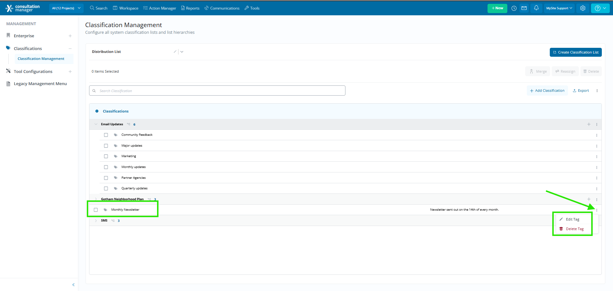Screen dimensions: 613x291
Task: Open Marketing row options menu
Action: (x=597, y=157)
